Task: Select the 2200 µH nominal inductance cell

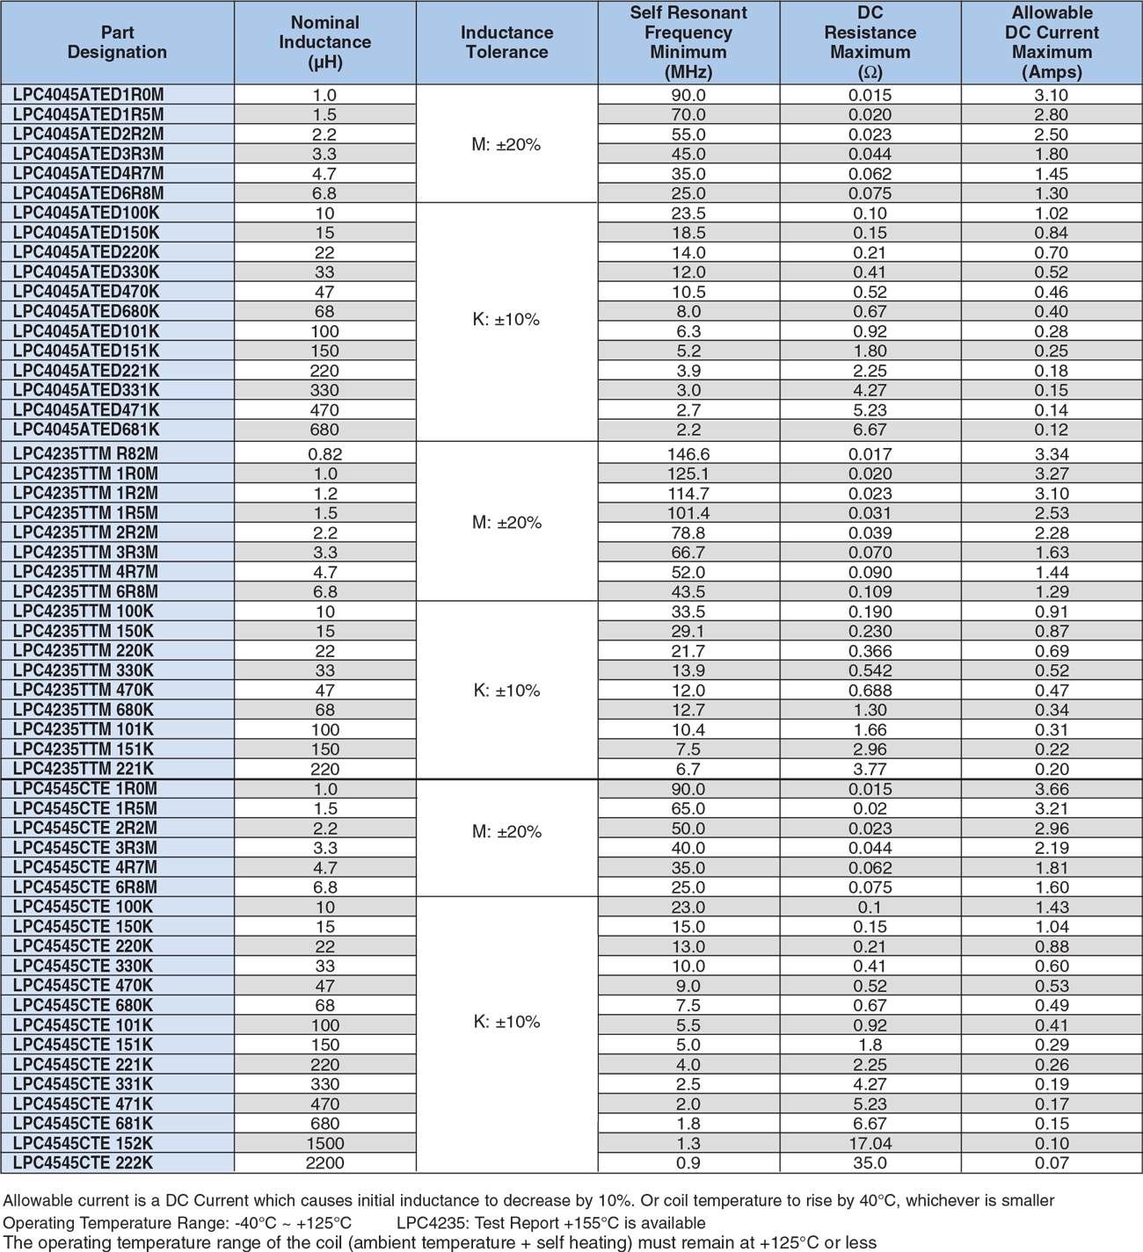Action: click(x=324, y=1162)
